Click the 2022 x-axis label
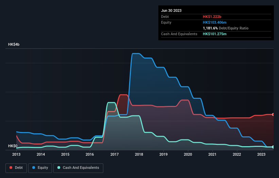The image size is (279, 178). click(237, 154)
